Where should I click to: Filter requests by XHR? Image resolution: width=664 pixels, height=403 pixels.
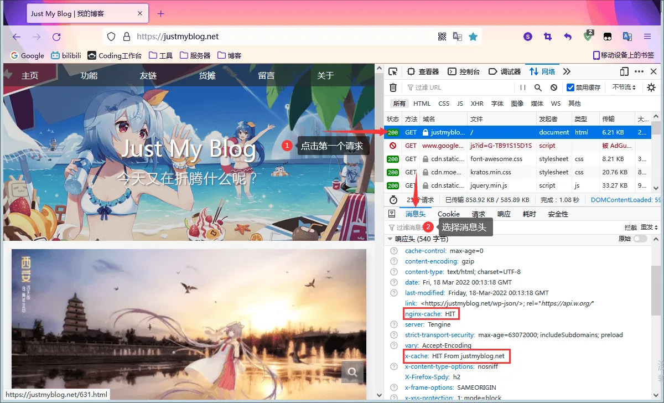477,104
